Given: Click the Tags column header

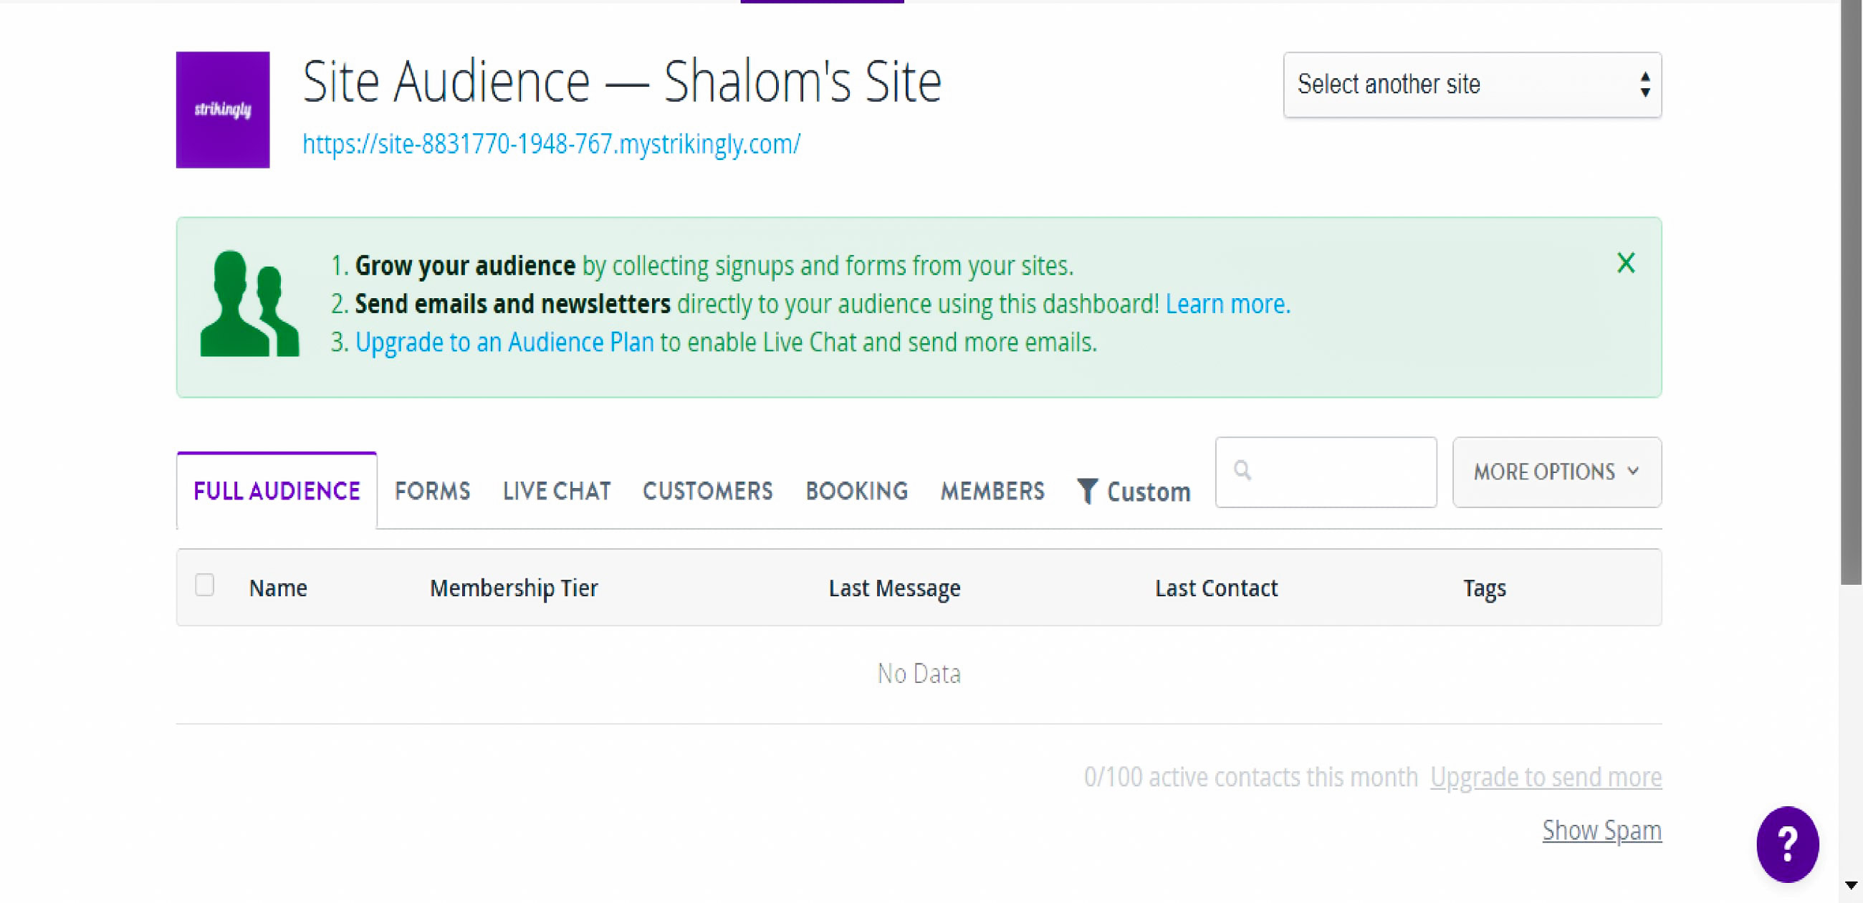Looking at the screenshot, I should tap(1484, 588).
